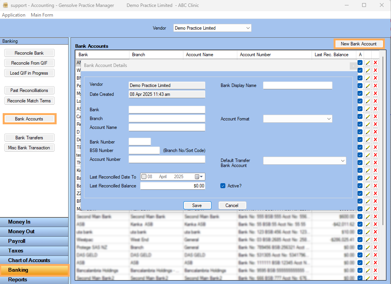Image resolution: width=391 pixels, height=284 pixels.
Task: Edit the row starting with ZZ
Action: [368, 193]
